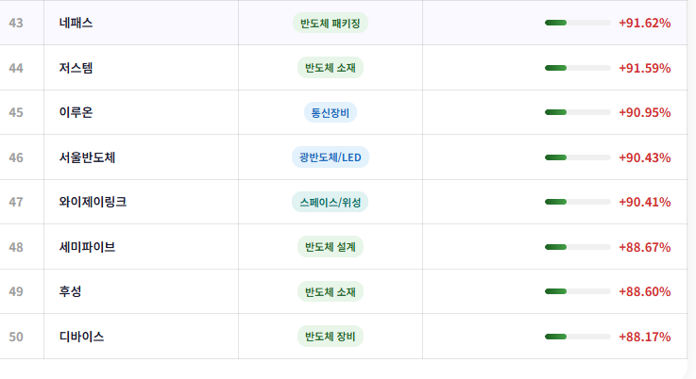Open stock name 디바이스
Viewport: 696px width, 379px height.
[81, 337]
